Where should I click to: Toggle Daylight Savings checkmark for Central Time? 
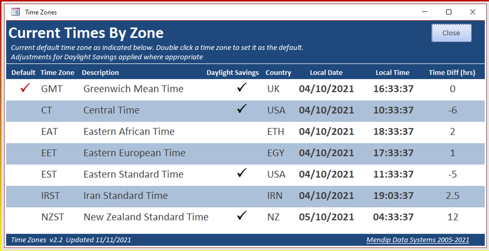click(242, 109)
